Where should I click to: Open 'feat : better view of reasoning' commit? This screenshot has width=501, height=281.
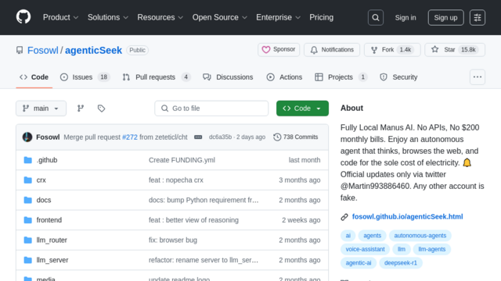(x=193, y=220)
